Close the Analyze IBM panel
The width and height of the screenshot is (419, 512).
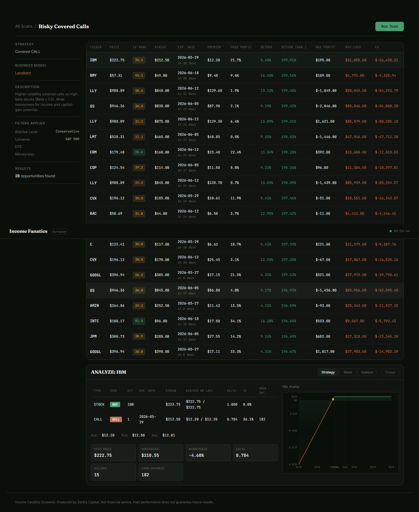(390, 372)
